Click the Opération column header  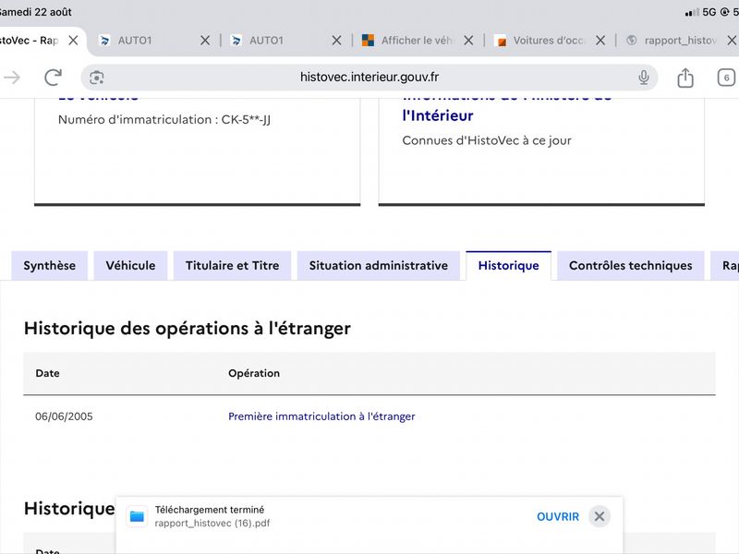pyautogui.click(x=254, y=373)
